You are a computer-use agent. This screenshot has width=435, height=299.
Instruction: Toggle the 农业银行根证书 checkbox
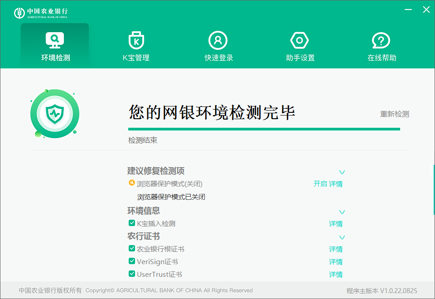point(132,248)
